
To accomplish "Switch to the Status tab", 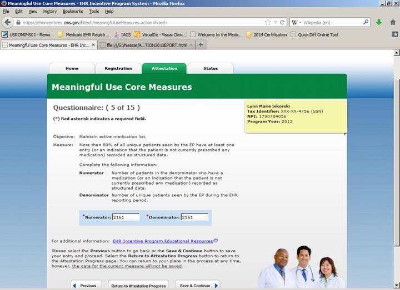I will point(211,68).
